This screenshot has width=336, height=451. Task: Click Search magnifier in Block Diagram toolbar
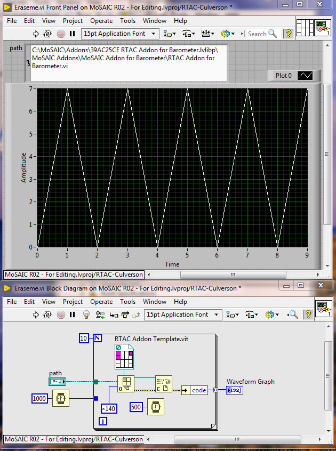293,315
